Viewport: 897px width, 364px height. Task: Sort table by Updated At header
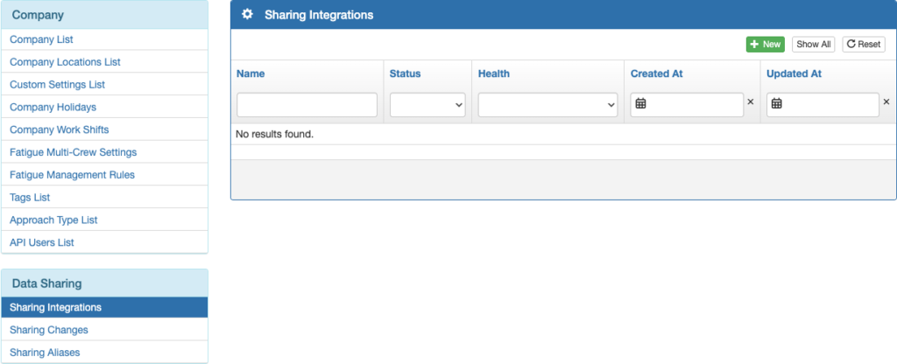(x=794, y=73)
